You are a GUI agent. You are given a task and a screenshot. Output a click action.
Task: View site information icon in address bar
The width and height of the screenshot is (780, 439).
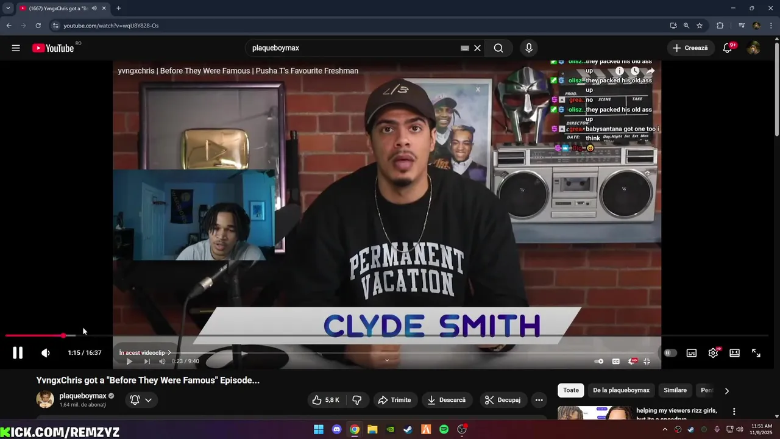55,26
